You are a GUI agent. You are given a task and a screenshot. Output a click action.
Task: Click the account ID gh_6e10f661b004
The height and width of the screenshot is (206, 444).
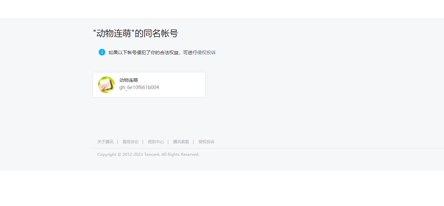pos(139,87)
